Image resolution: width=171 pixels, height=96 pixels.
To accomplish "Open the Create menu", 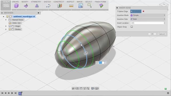I will point(15,2).
